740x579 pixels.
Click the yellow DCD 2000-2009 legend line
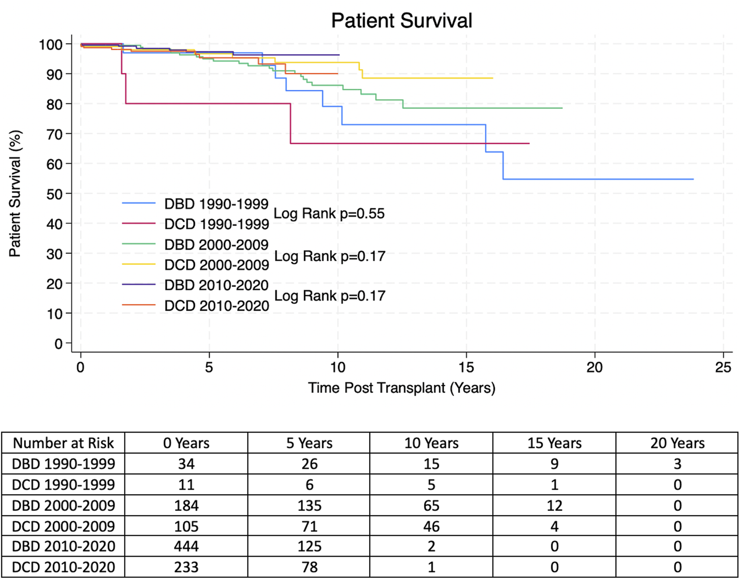138,264
